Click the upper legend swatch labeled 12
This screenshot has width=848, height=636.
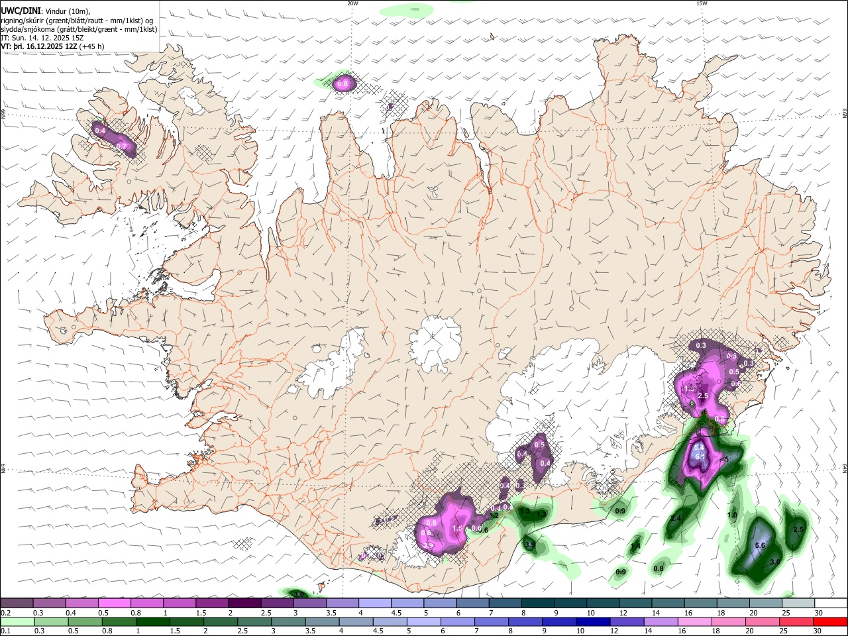(635, 604)
